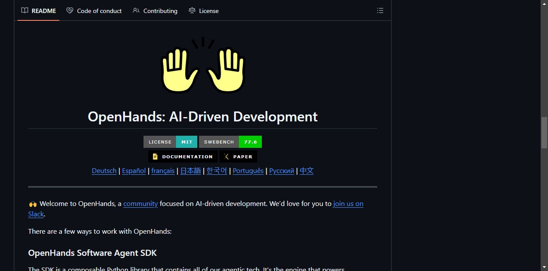Image resolution: width=548 pixels, height=271 pixels.
Task: Open the Português translation link
Action: pos(248,171)
